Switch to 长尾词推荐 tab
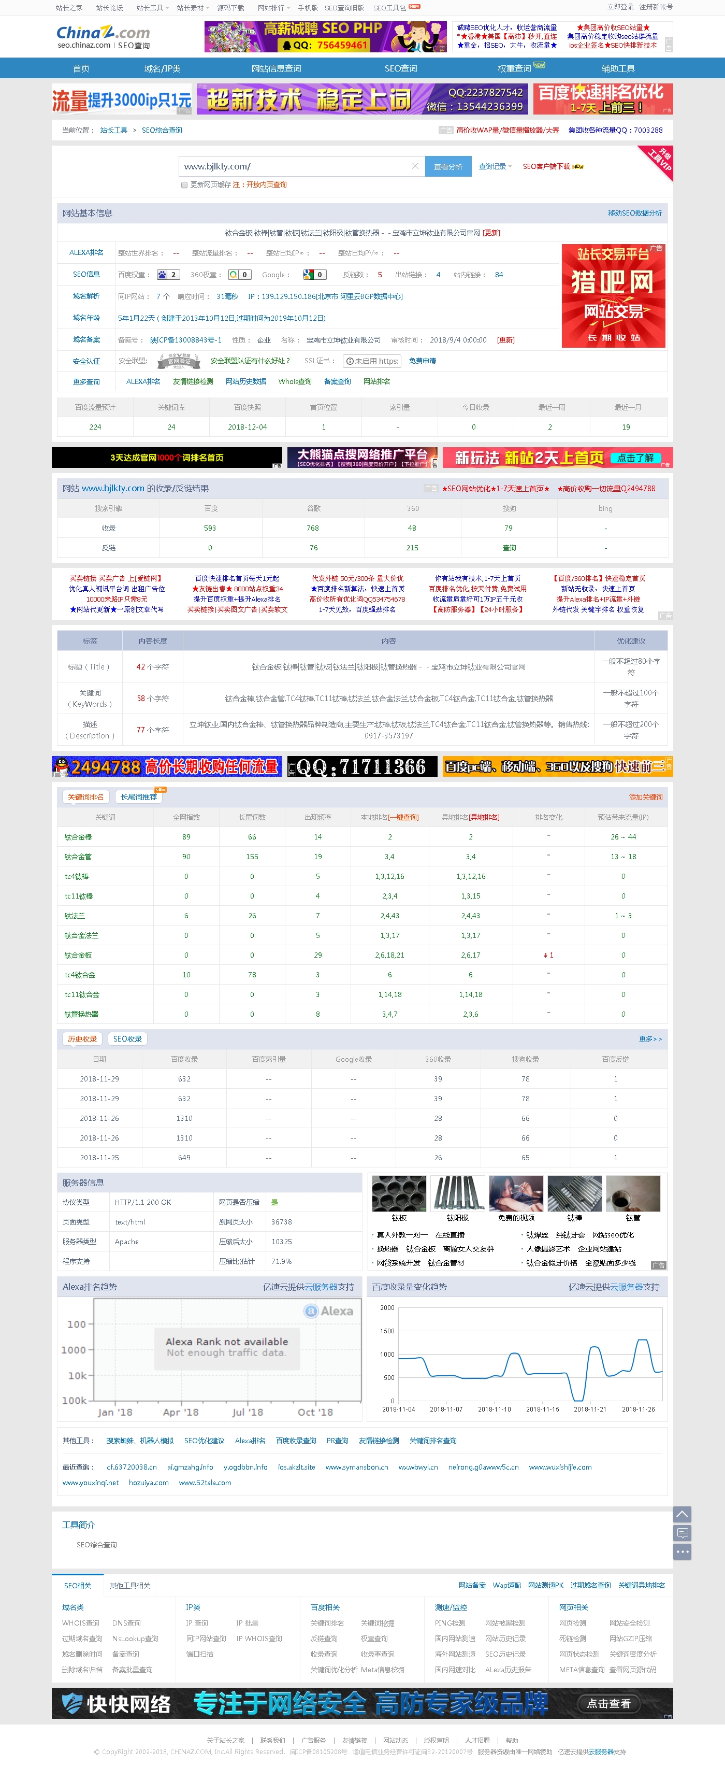The width and height of the screenshot is (725, 1766). coord(138,796)
